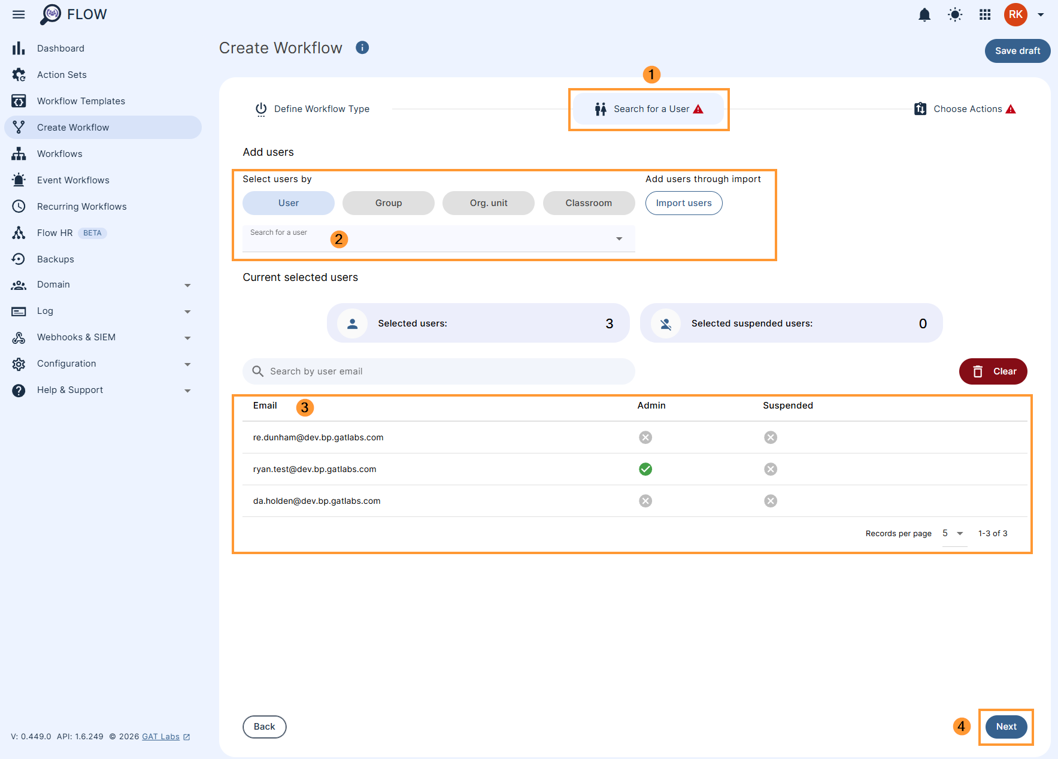Open the hamburger navigation menu
This screenshot has width=1058, height=759.
tap(19, 14)
